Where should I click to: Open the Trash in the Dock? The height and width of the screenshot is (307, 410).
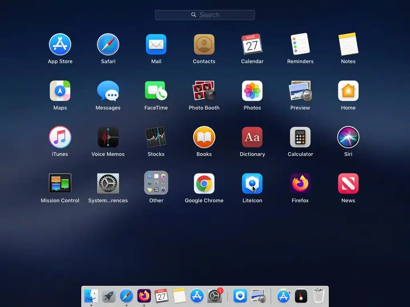coord(318,295)
